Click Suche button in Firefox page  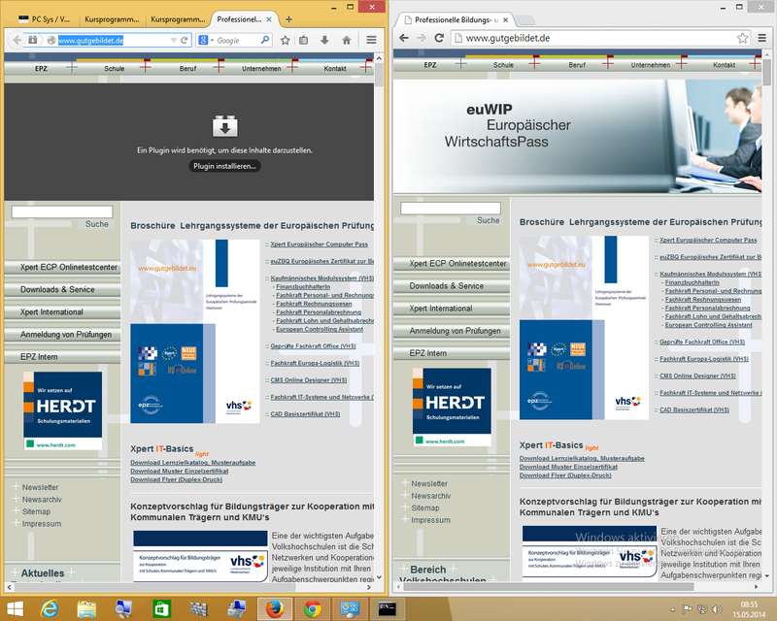pos(96,224)
